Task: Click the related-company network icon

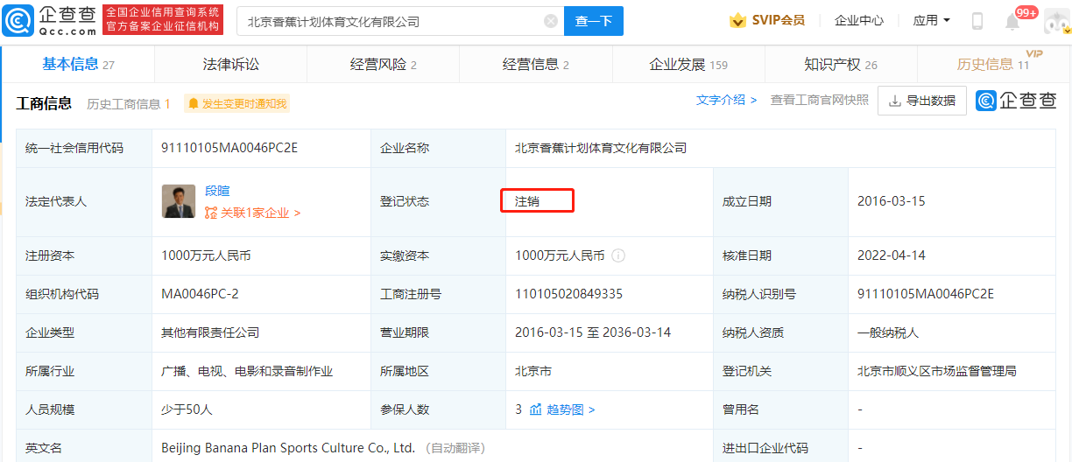Action: click(211, 213)
